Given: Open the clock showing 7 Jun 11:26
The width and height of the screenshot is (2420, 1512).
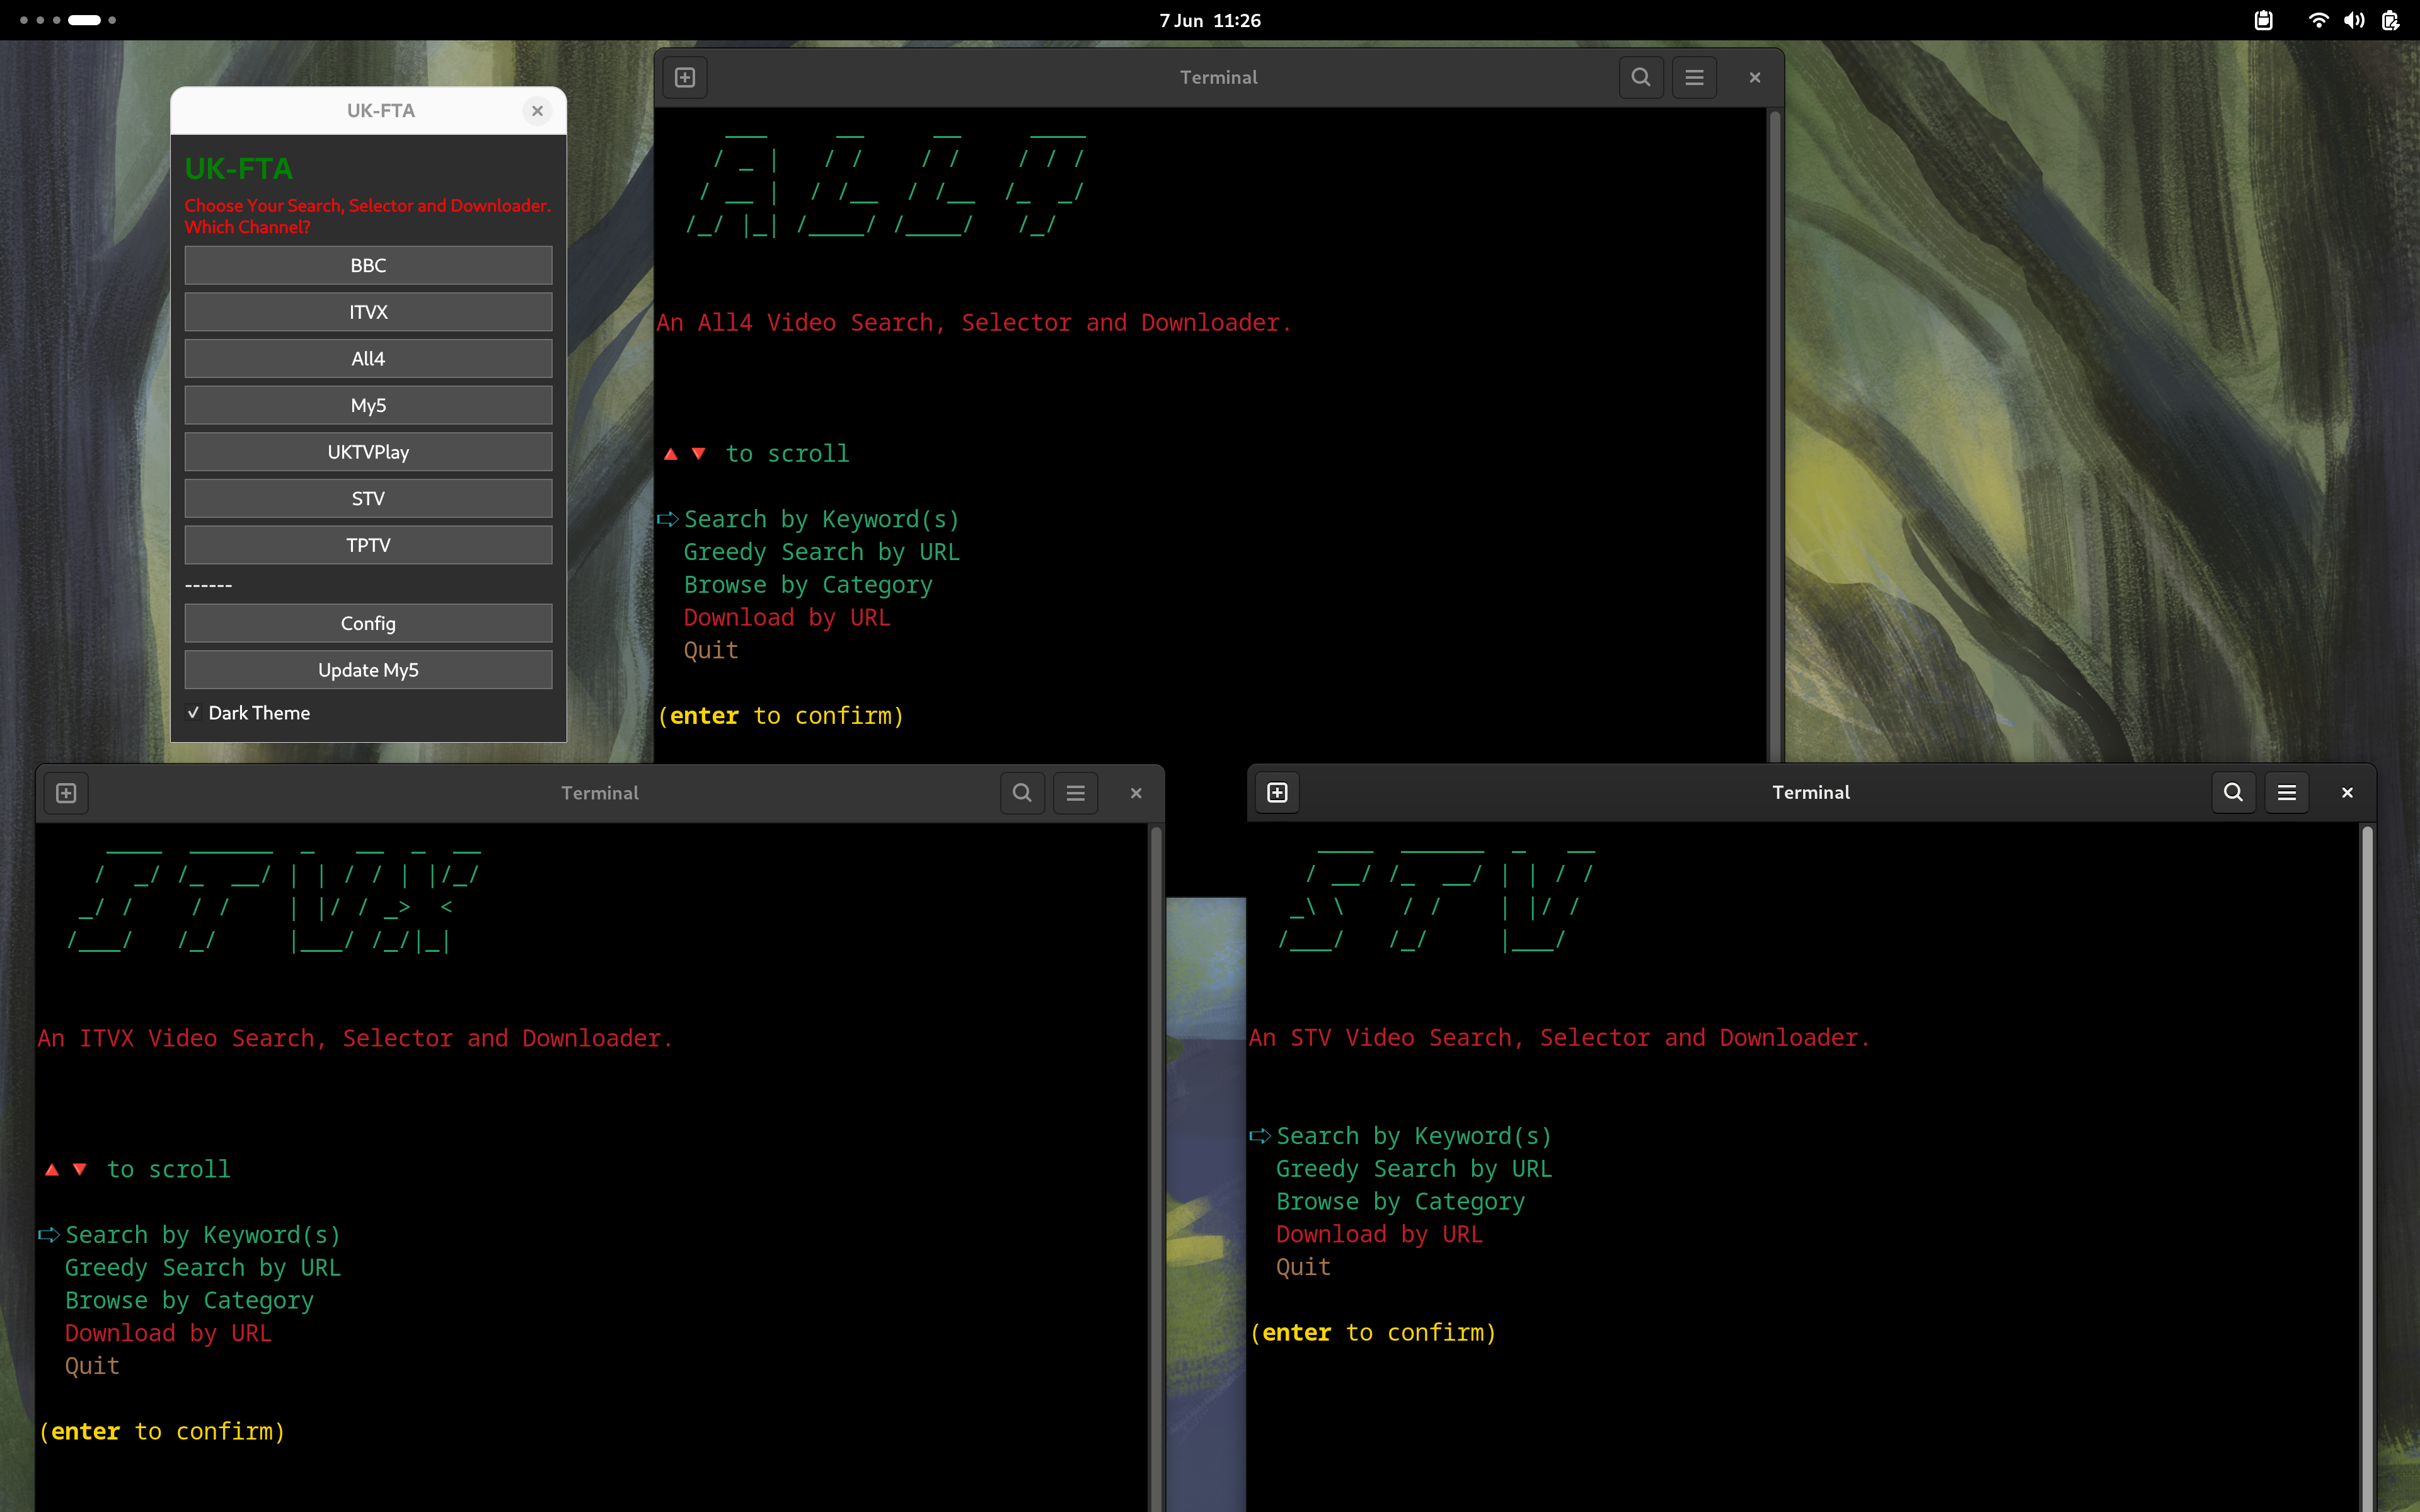Looking at the screenshot, I should pos(1209,20).
